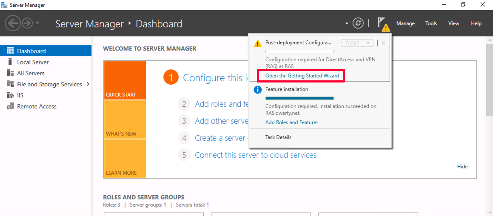The height and width of the screenshot is (216, 493).
Task: Click Open the Getting Started Wizard
Action: (302, 76)
